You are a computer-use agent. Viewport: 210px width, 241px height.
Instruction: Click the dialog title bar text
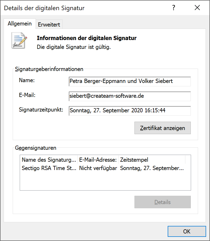44,8
